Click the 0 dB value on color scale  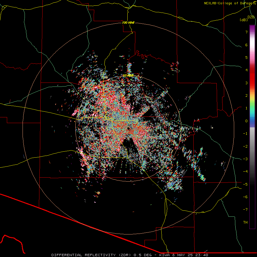tap(246, 121)
